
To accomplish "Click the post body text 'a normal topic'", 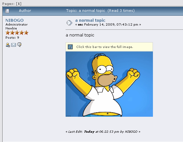I will 80,35.
